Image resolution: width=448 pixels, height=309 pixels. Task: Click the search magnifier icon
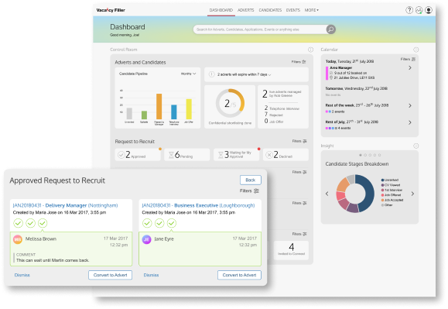tap(331, 29)
